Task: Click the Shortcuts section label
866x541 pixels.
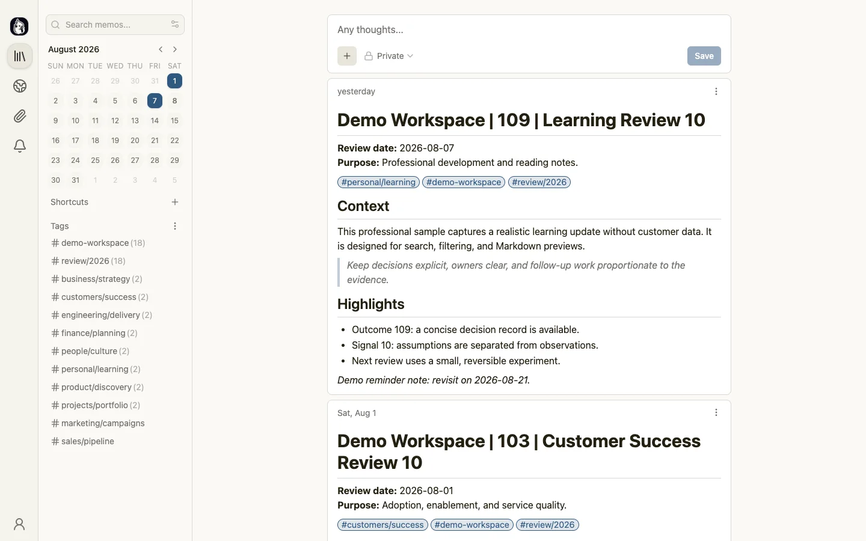Action: click(x=70, y=202)
